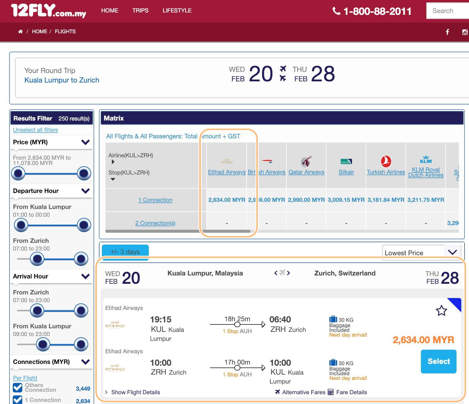This screenshot has height=404, width=469.
Task: Click 3,009.15 MYR Silkair matrix price
Action: click(x=346, y=200)
